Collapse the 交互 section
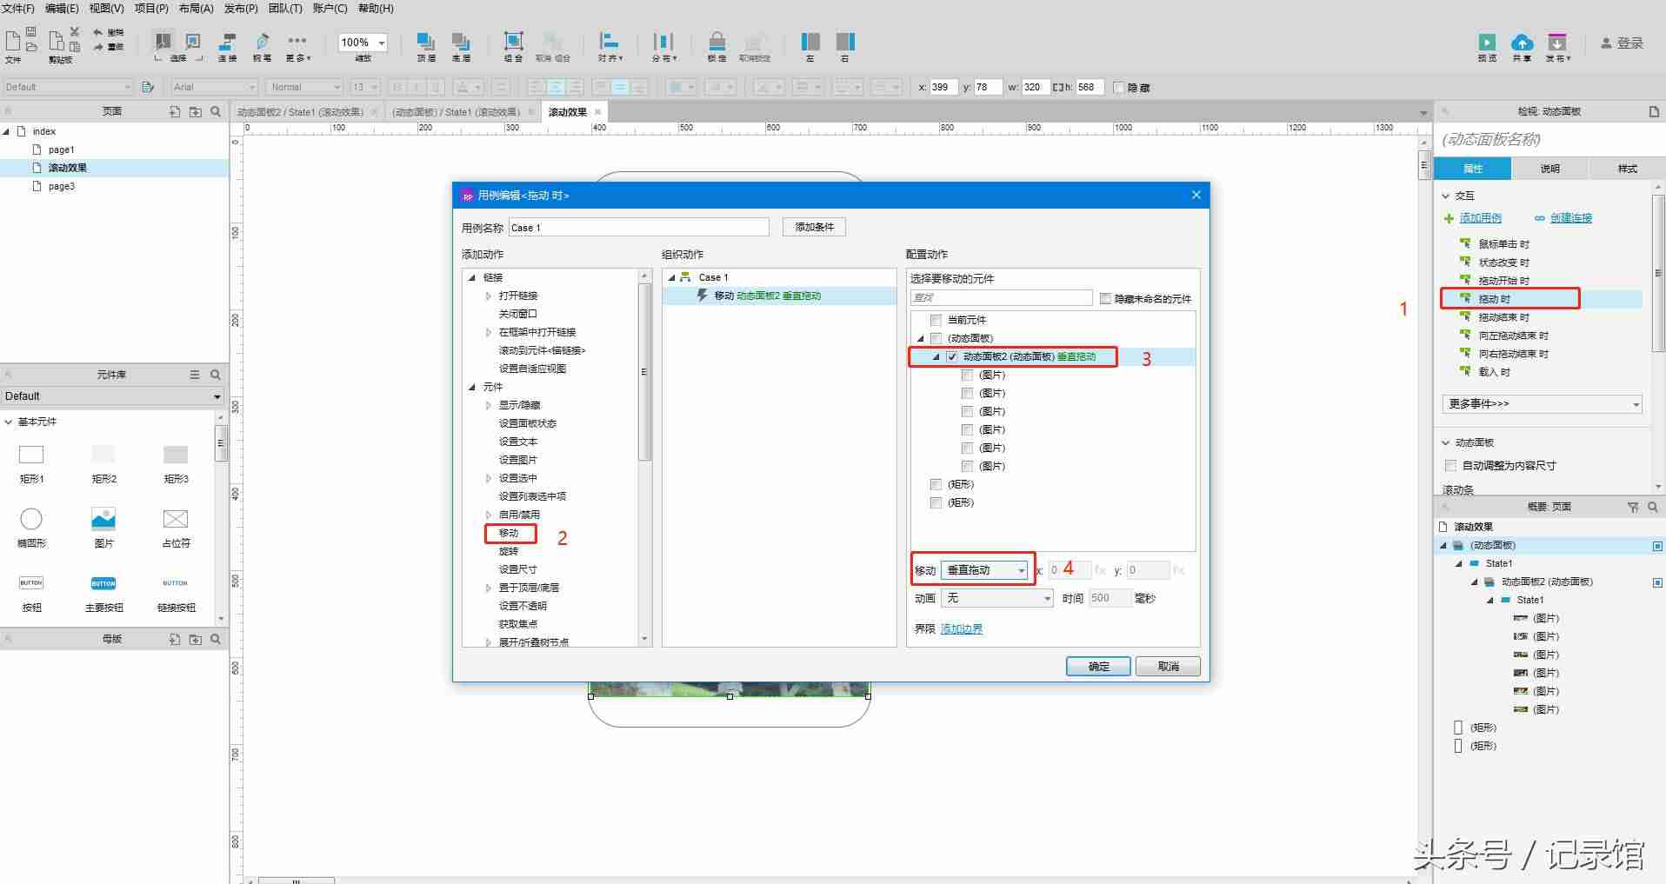Image resolution: width=1666 pixels, height=884 pixels. pos(1446,196)
